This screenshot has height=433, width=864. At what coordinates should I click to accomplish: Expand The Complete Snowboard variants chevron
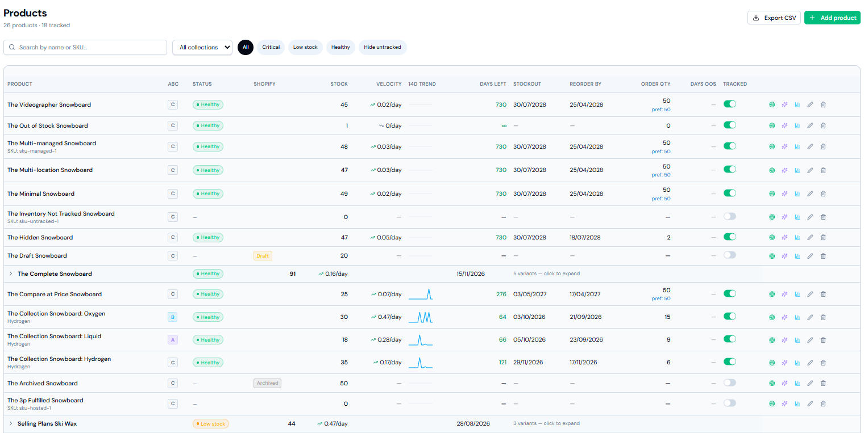pyautogui.click(x=11, y=274)
